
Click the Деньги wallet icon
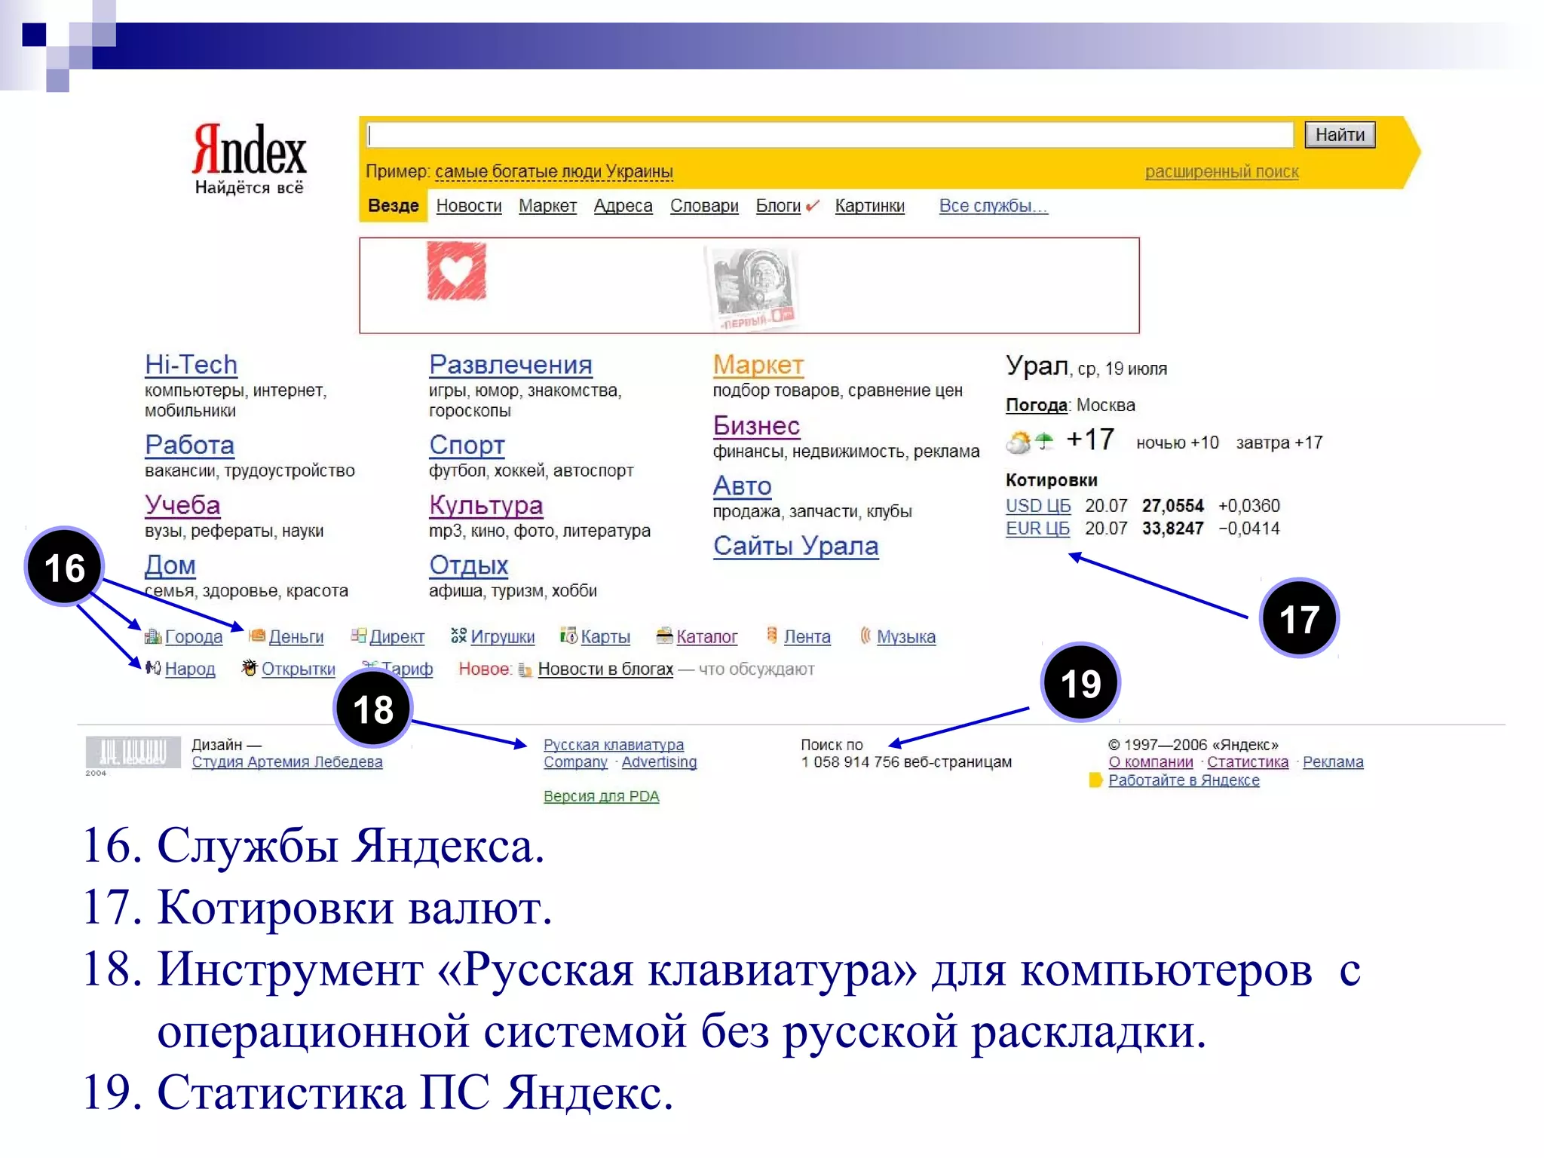point(257,636)
